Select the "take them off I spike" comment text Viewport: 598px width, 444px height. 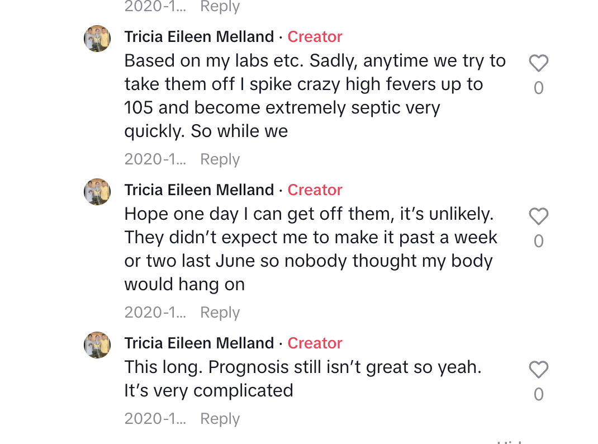pyautogui.click(x=315, y=96)
